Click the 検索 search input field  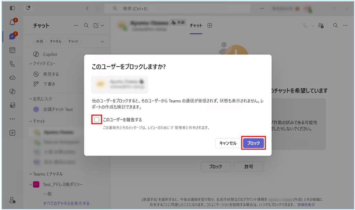(177, 8)
